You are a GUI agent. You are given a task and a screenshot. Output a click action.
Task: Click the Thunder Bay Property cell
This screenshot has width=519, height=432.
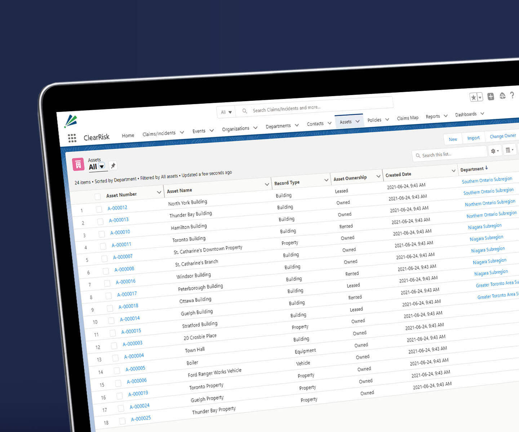click(x=214, y=410)
